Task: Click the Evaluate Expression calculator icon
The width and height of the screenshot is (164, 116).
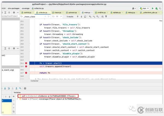Action: 25,88
